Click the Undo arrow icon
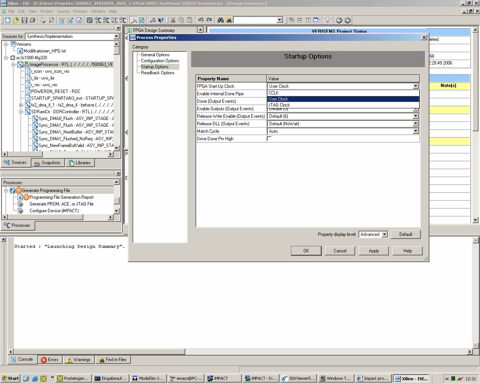This screenshot has width=480, height=384. (x=201, y=20)
